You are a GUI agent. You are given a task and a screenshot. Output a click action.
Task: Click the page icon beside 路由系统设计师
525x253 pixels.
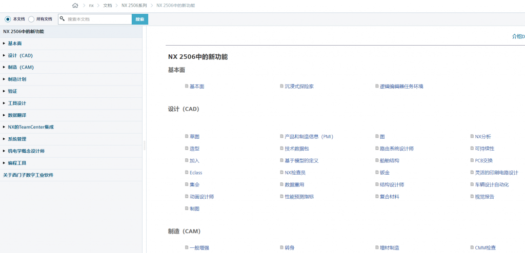point(377,148)
